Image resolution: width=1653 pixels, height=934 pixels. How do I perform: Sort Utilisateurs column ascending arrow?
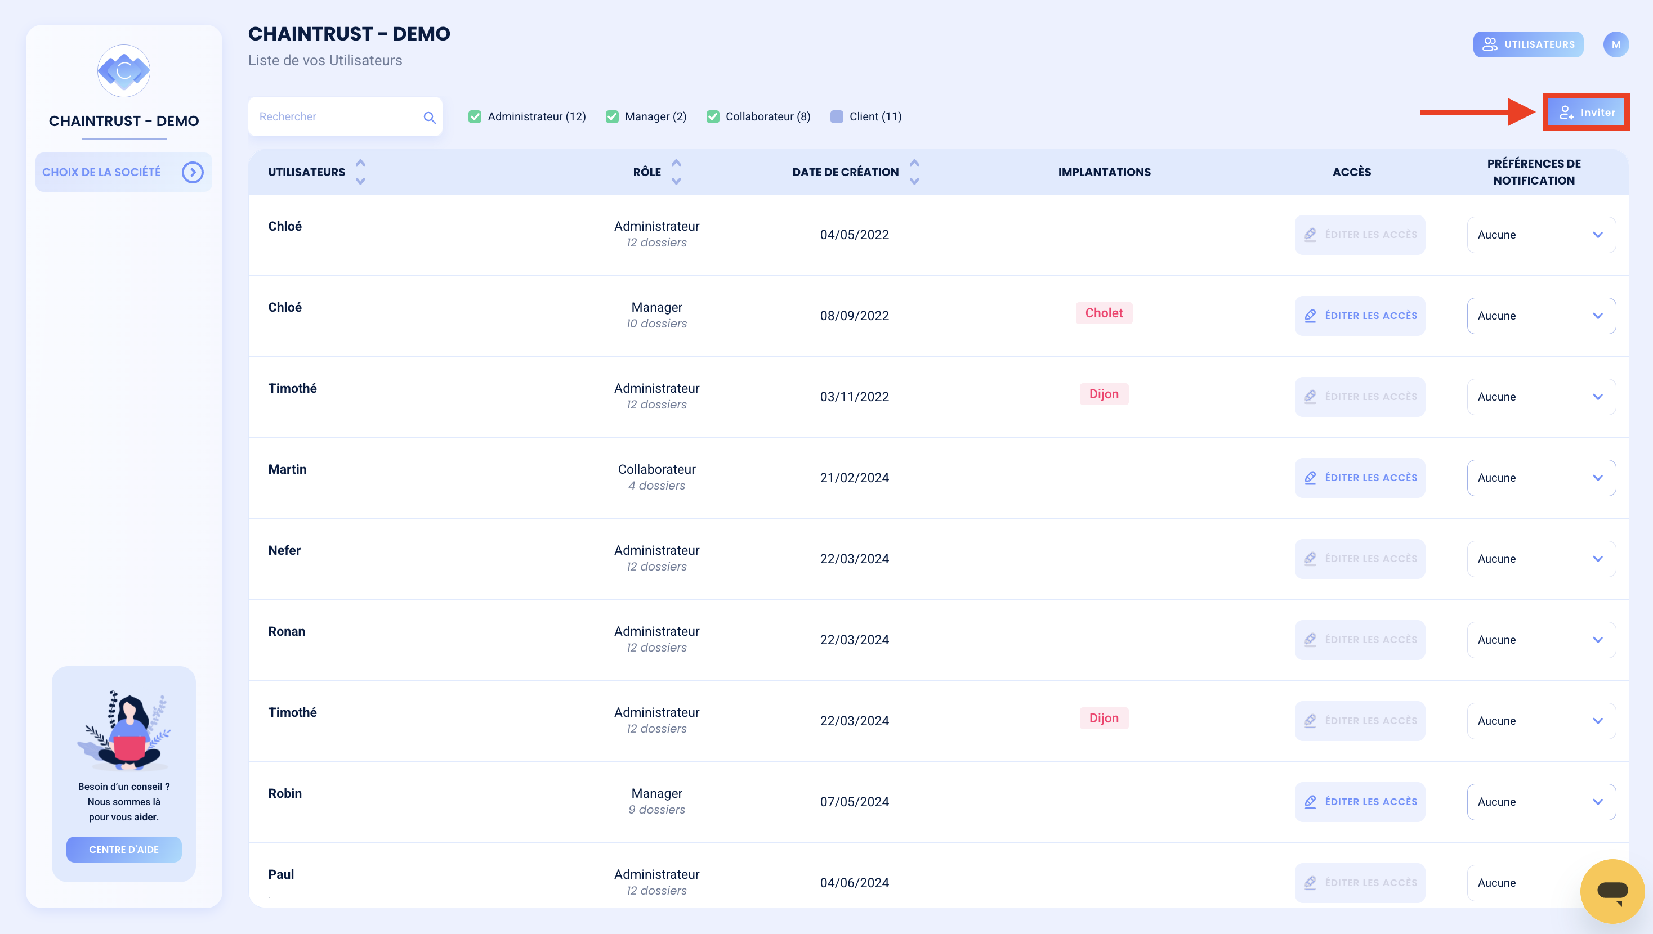[x=361, y=163]
